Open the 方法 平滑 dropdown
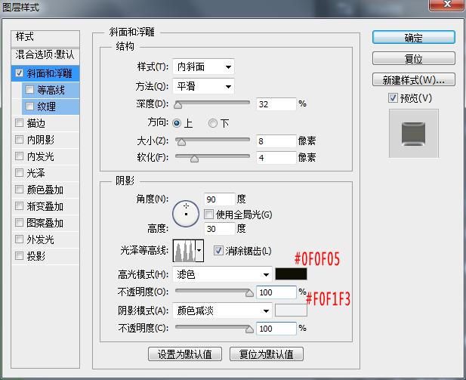 pos(203,87)
